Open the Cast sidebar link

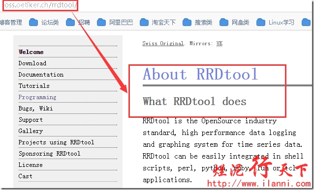[25, 176]
